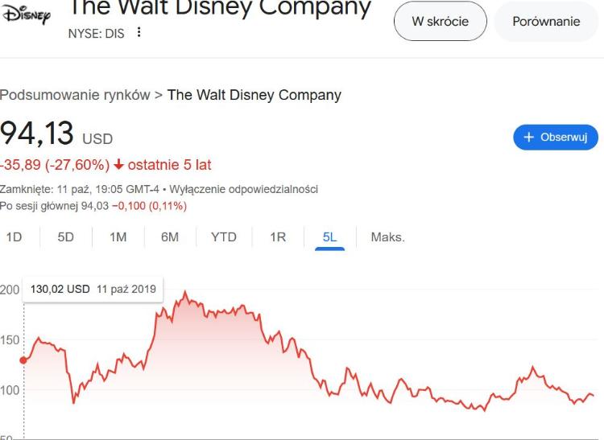
Task: Click the red start-point dot on the chart
Action: click(23, 360)
